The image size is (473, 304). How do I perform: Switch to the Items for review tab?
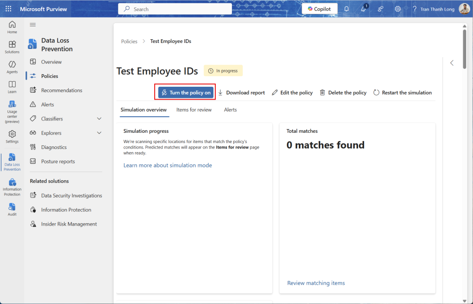(x=194, y=110)
